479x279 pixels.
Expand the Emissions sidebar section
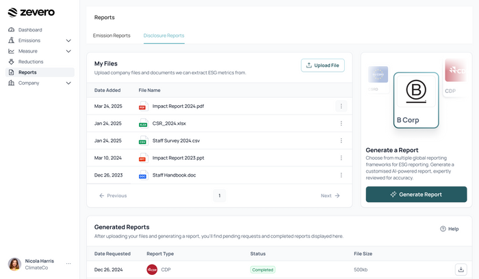[x=68, y=40]
